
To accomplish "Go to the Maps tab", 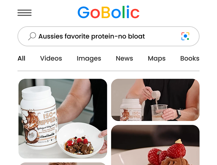I will (156, 59).
